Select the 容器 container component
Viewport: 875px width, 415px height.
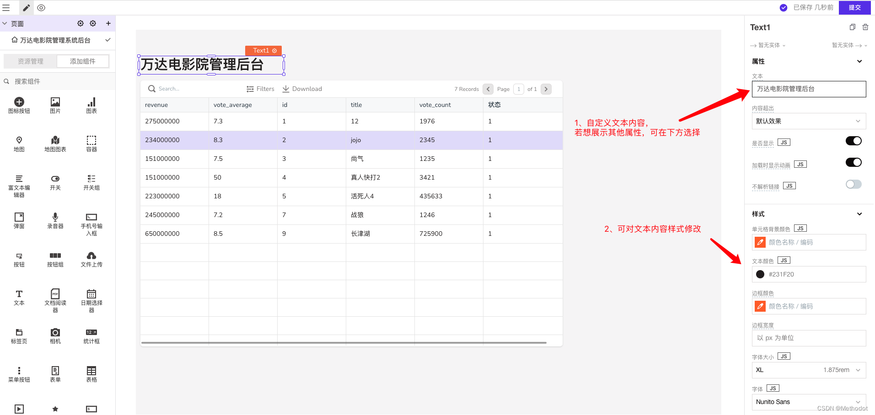pos(91,144)
